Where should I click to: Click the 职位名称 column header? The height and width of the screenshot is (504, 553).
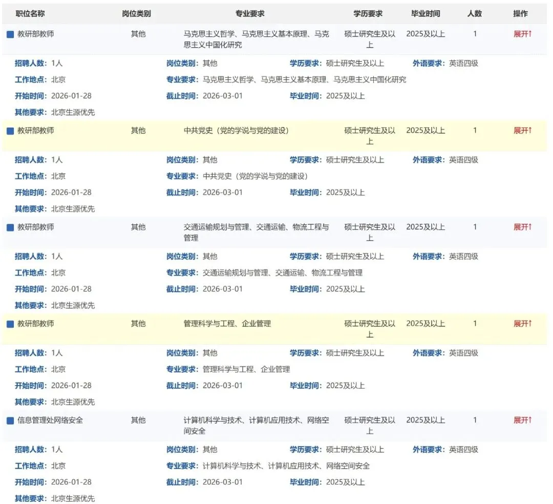click(30, 14)
